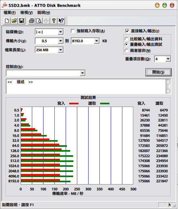Click the read value 205872
This screenshot has width=178, height=209.
pos(162,146)
